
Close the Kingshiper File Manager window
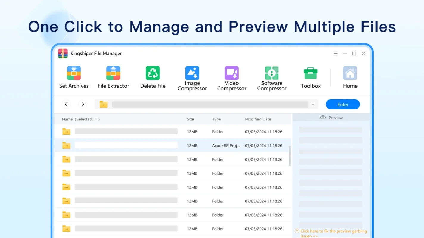[x=364, y=54]
